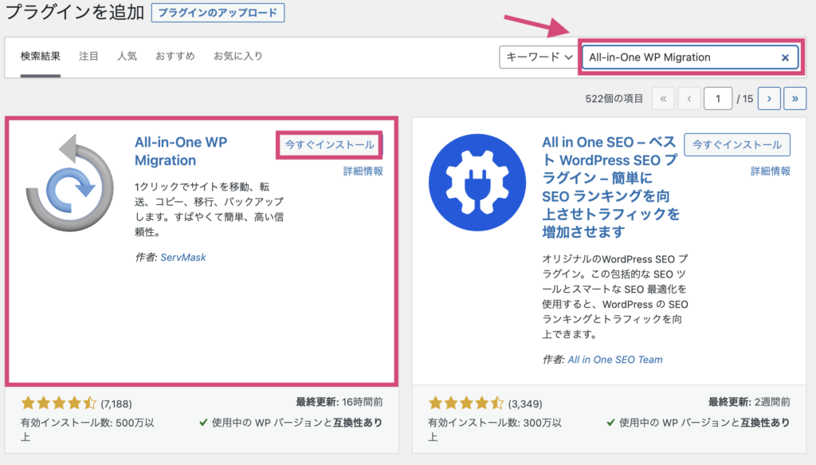816x465 pixels.
Task: Open 詳細情報 for All in One SEO
Action: pyautogui.click(x=771, y=171)
